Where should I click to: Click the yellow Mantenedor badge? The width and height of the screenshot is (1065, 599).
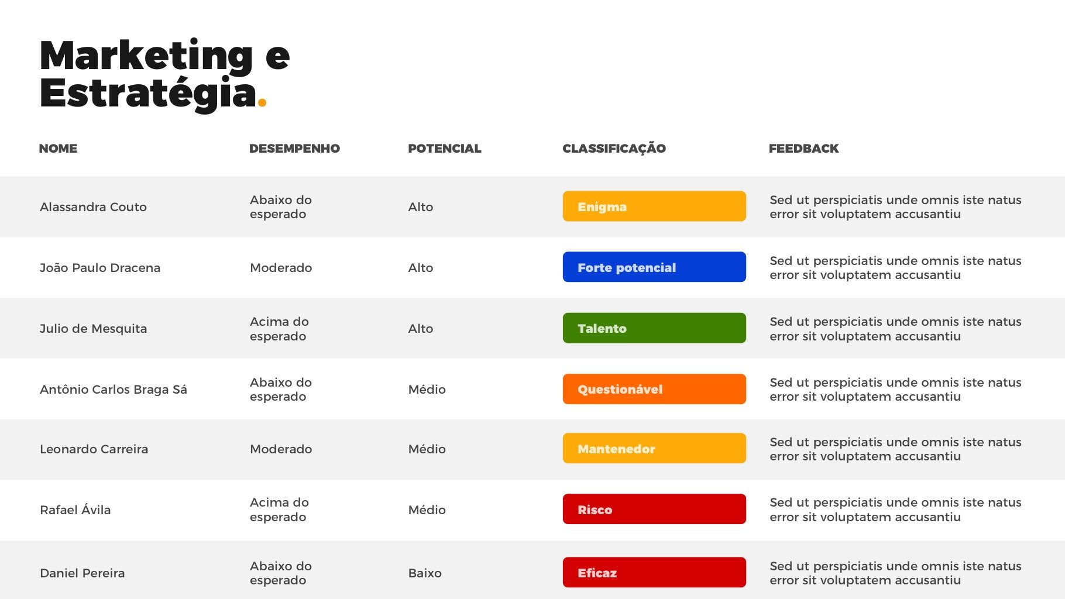coord(654,449)
